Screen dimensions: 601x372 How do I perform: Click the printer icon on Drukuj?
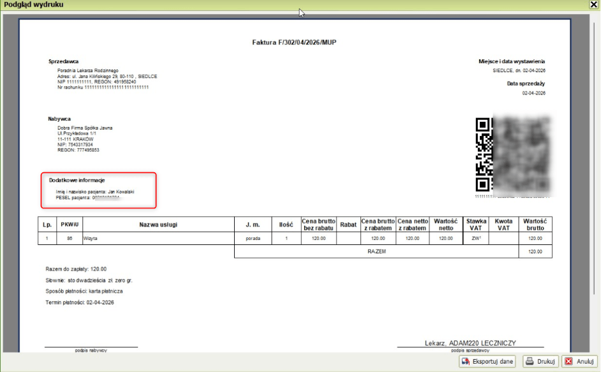529,361
